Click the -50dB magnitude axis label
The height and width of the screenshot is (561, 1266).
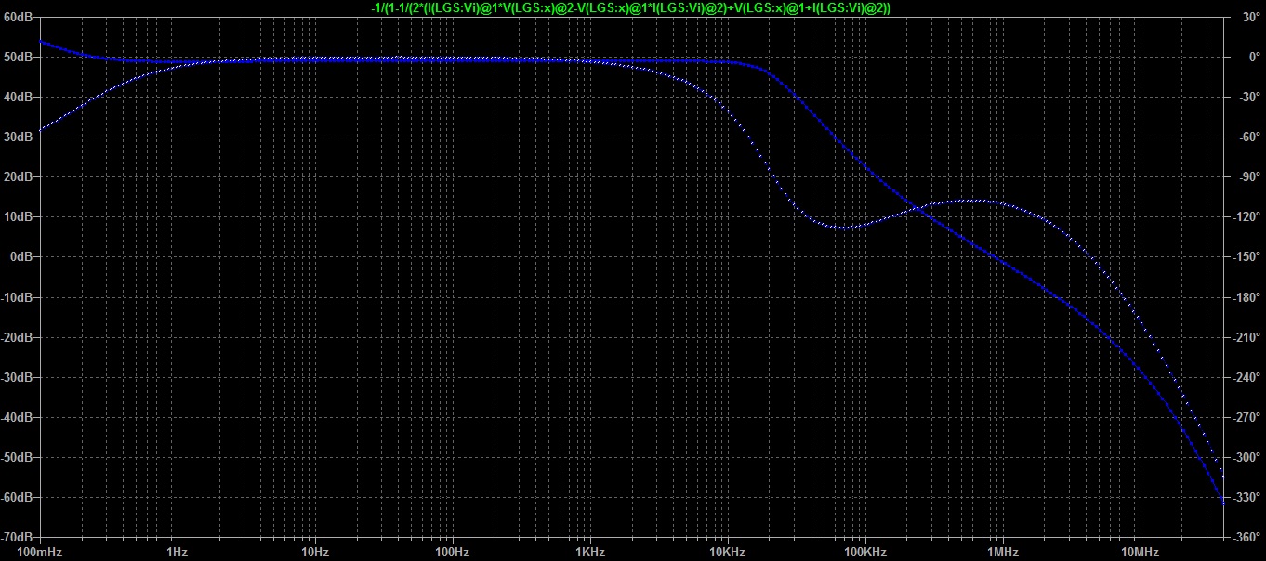click(18, 457)
